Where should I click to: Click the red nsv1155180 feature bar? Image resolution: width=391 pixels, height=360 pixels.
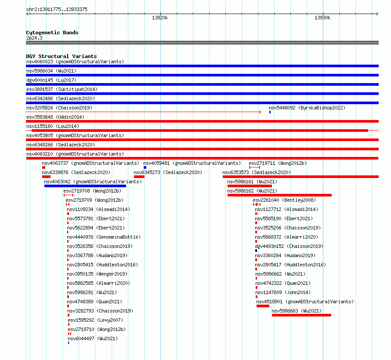200,131
